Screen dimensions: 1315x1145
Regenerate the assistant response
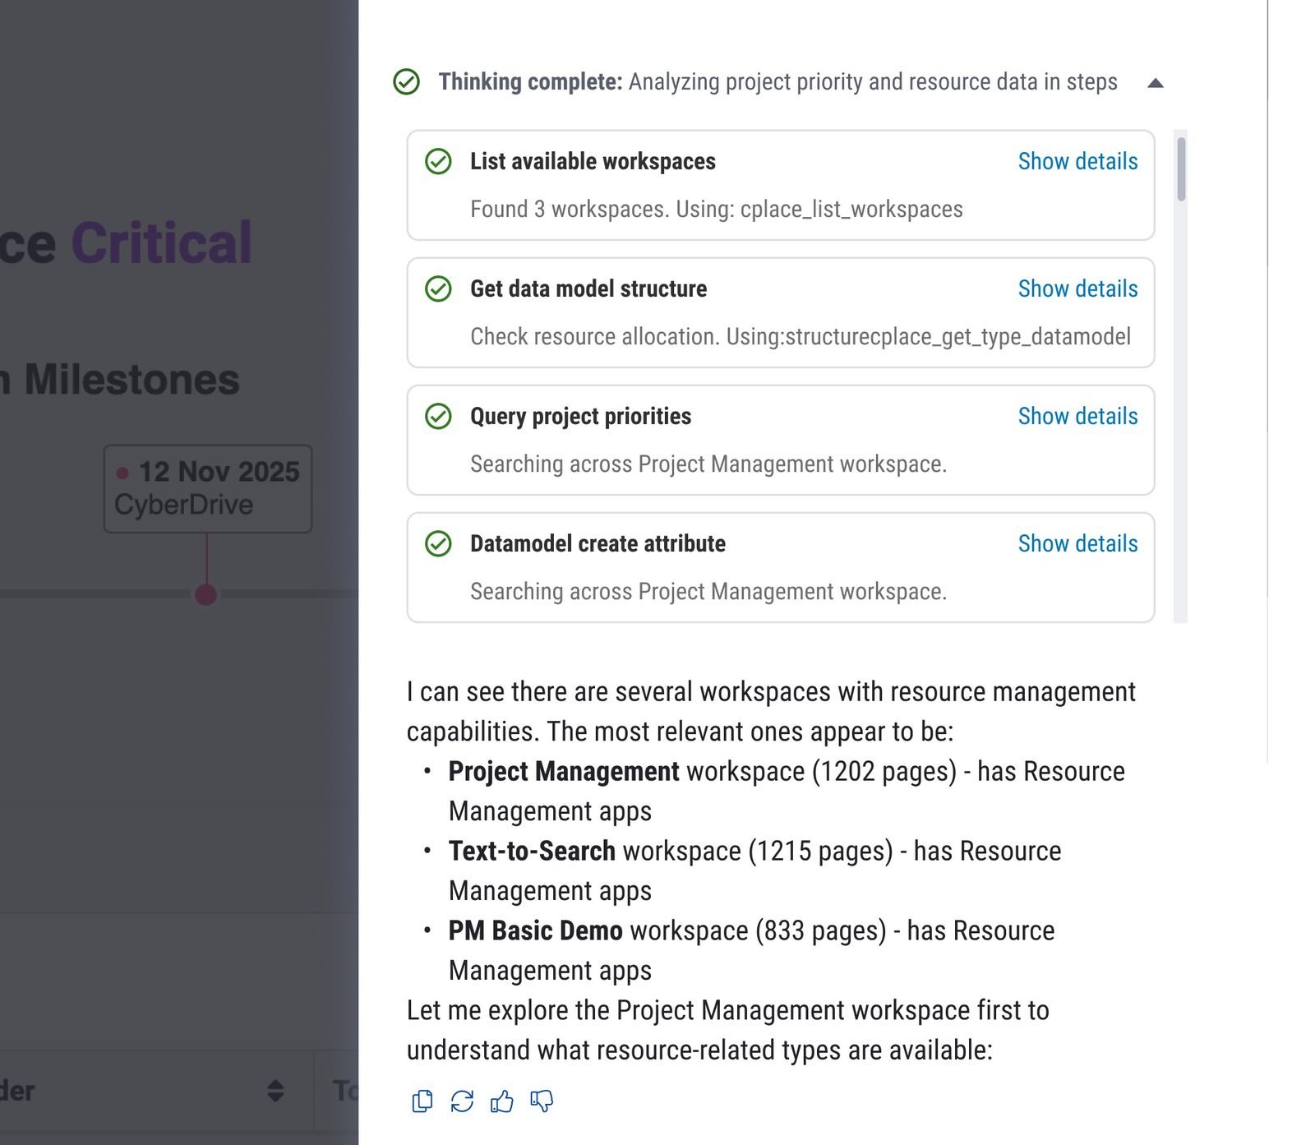point(462,1101)
